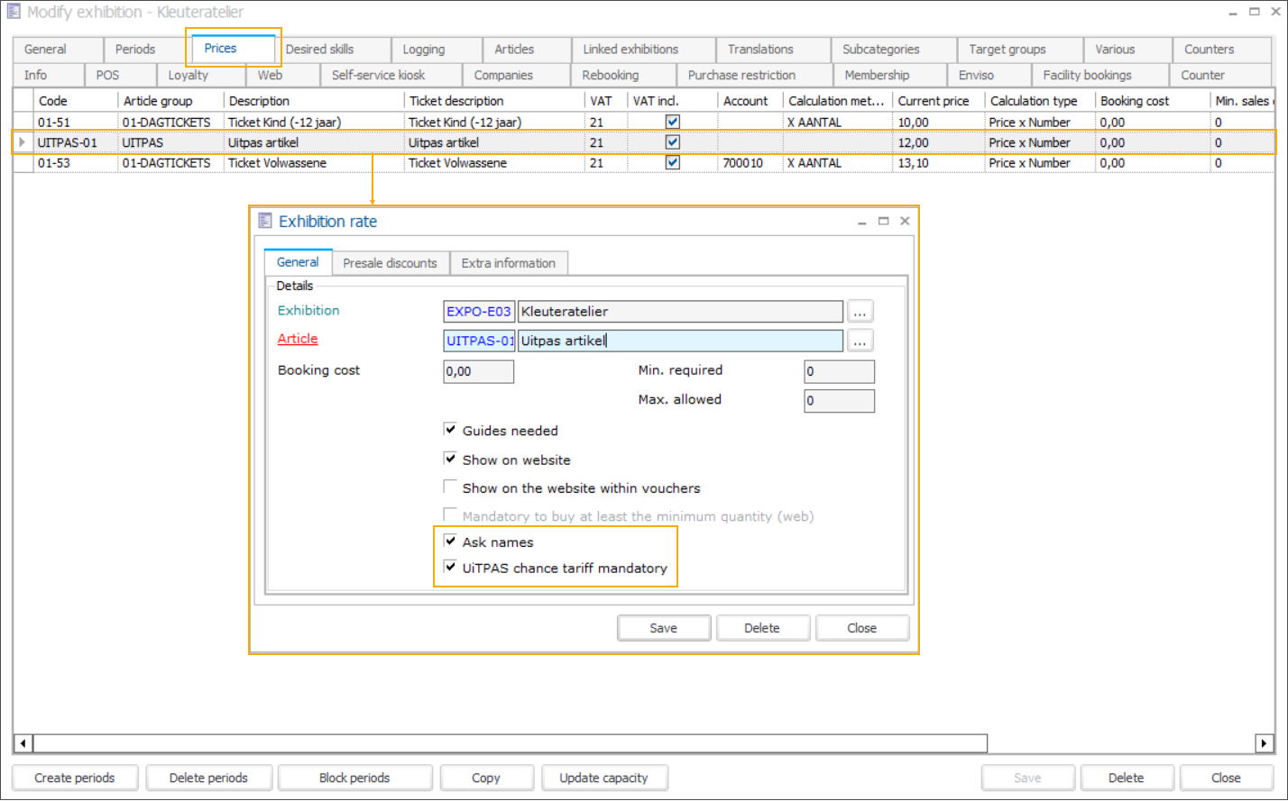
Task: Enable Show on the website within vouchers
Action: (450, 487)
